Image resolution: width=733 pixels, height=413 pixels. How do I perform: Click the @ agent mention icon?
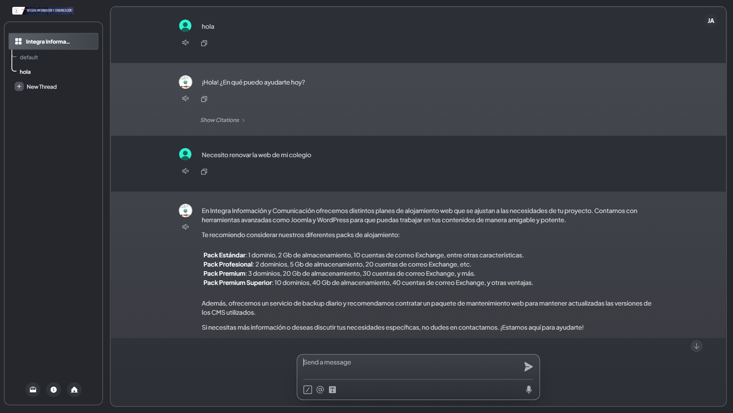click(320, 390)
